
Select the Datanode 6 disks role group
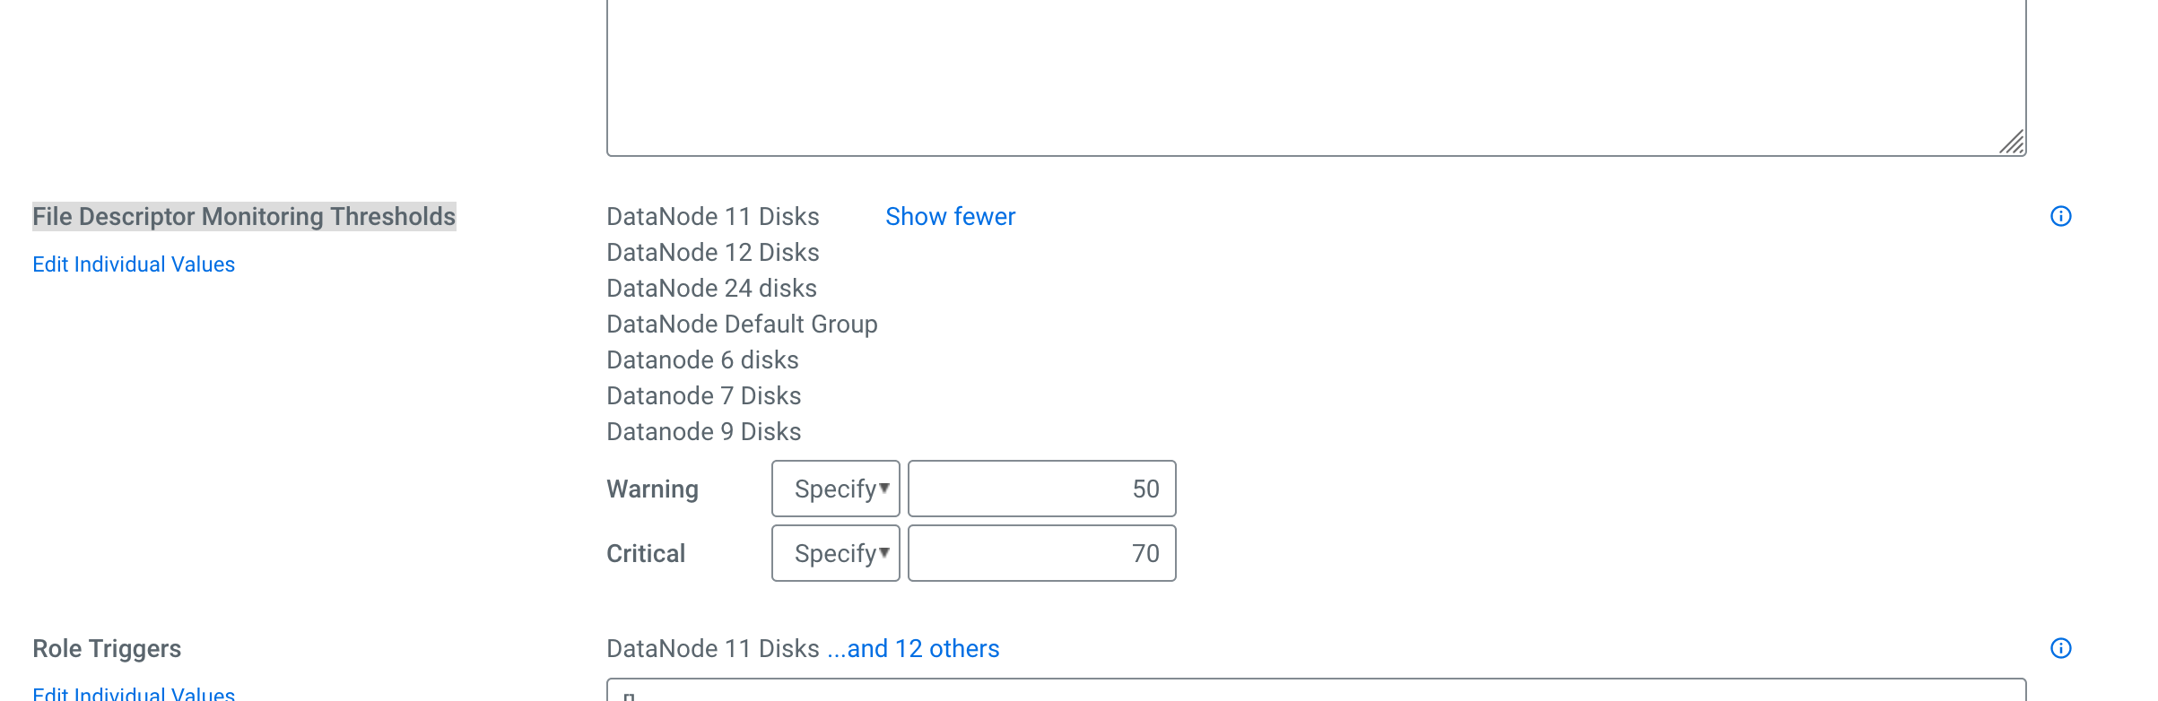click(x=703, y=359)
